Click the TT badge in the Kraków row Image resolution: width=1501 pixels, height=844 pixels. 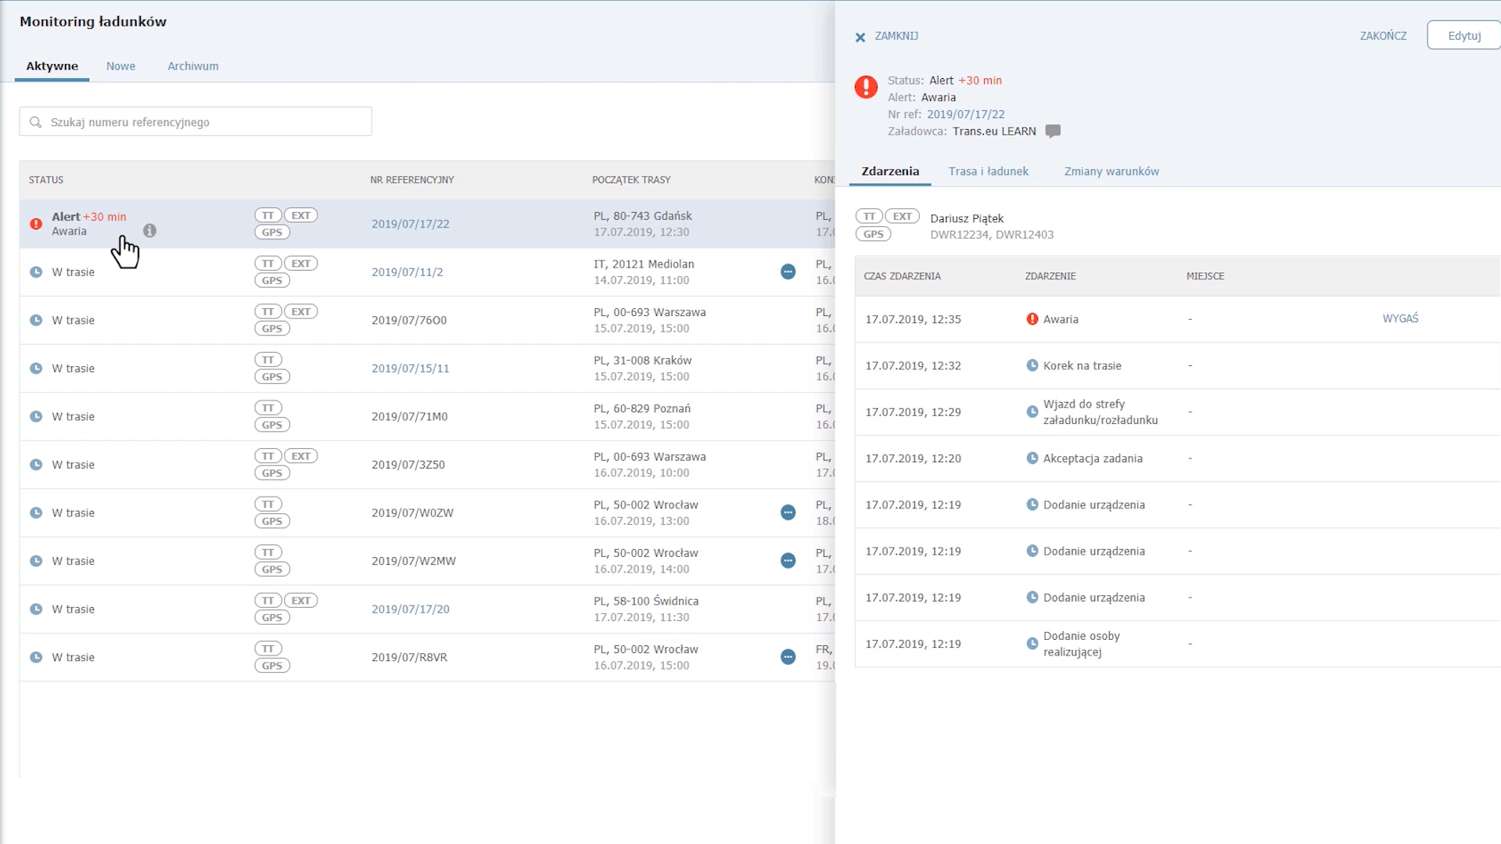pyautogui.click(x=268, y=360)
